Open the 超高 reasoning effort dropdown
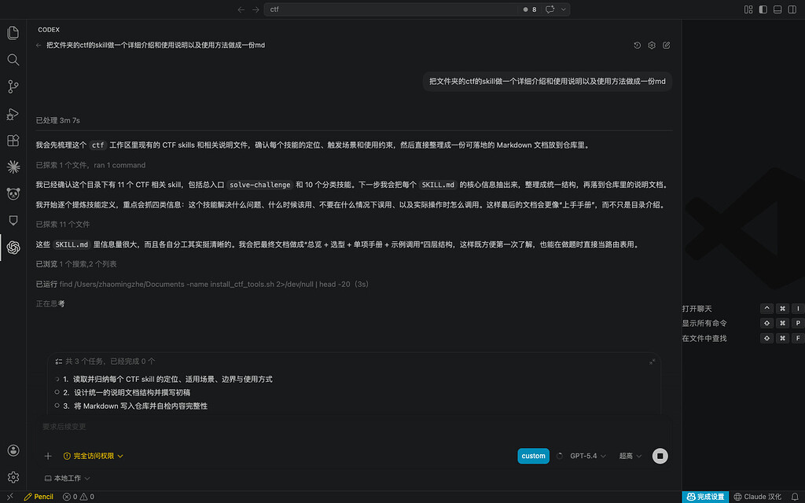This screenshot has width=805, height=503. click(630, 456)
